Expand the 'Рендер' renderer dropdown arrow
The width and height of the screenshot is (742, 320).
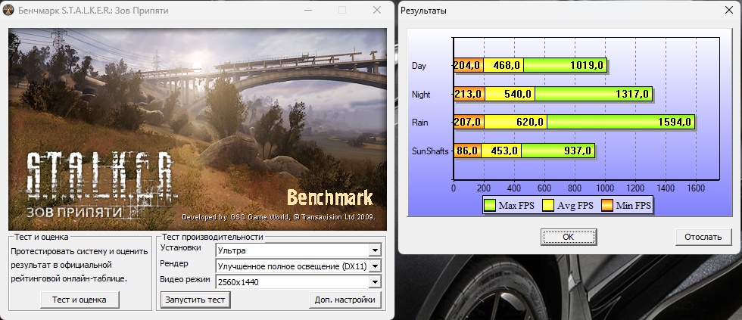point(375,266)
